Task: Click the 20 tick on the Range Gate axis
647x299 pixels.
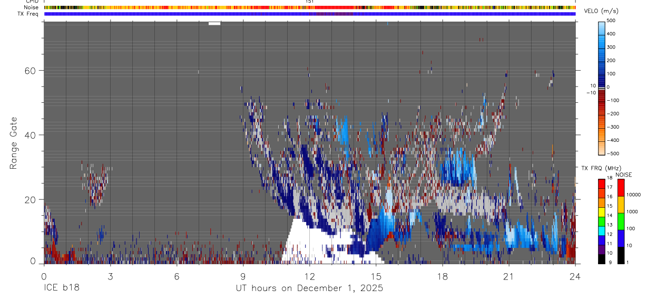Action: [31, 199]
